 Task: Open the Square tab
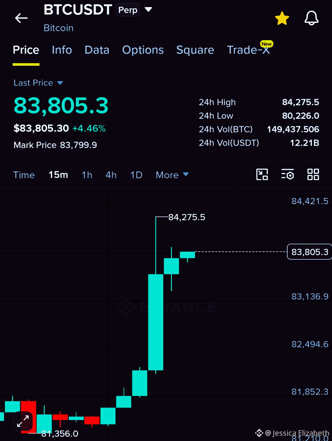(195, 50)
